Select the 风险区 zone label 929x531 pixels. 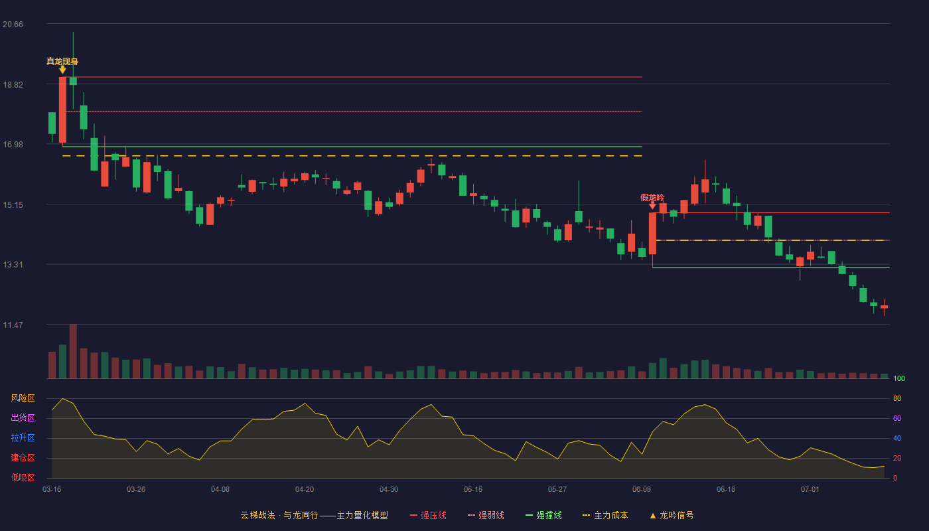coord(23,398)
